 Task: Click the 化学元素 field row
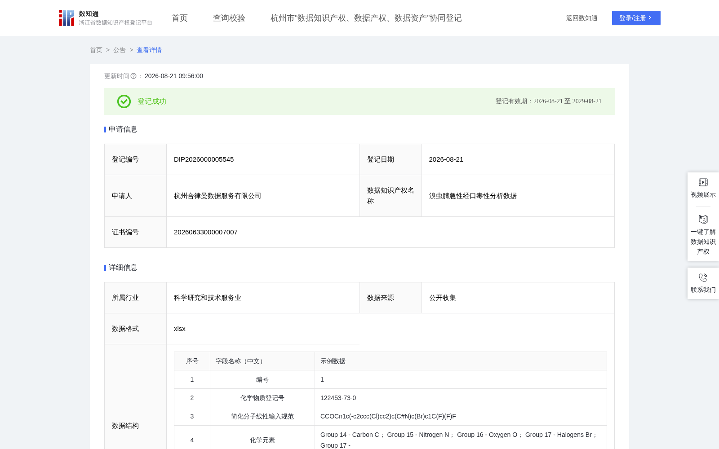[262, 440]
